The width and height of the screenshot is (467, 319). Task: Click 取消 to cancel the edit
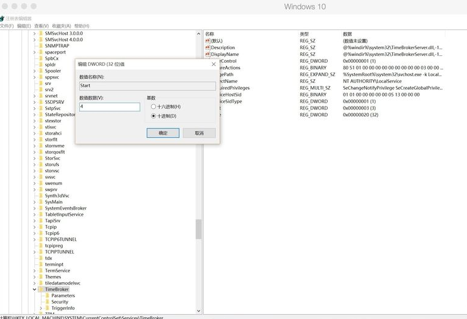(x=199, y=133)
